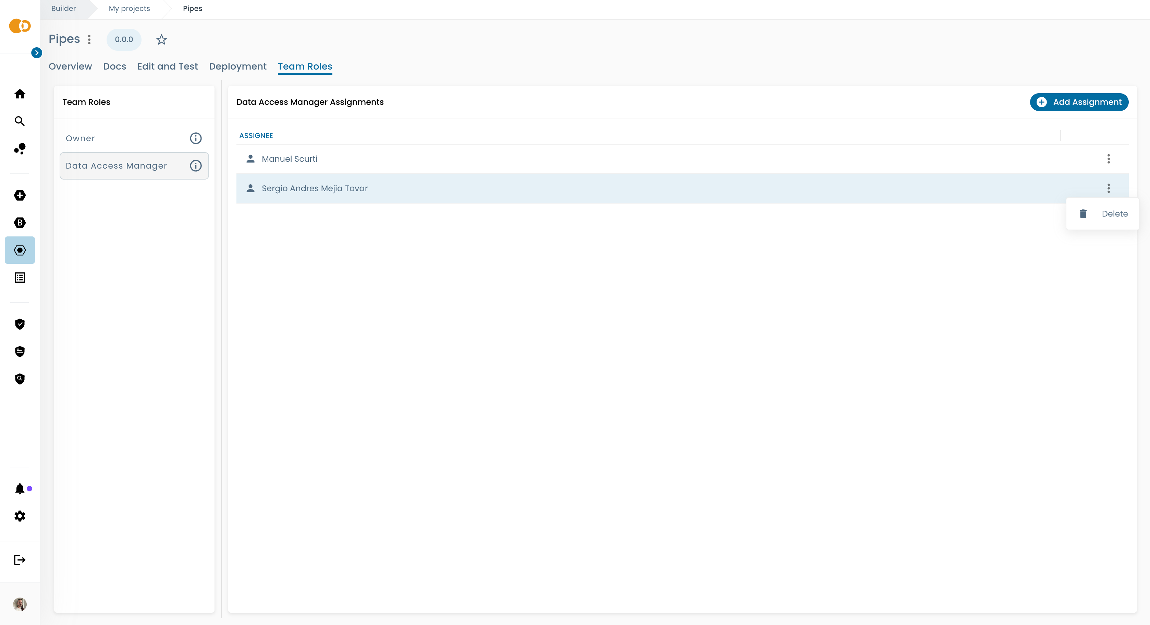Click the logout icon in sidebar
This screenshot has width=1150, height=625.
coord(20,560)
